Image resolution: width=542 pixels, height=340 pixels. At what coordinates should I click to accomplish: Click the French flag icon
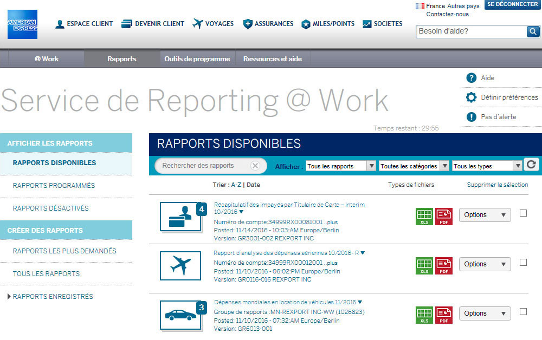click(x=420, y=6)
